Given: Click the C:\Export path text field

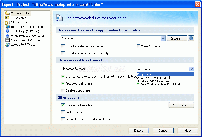Looking at the screenshot, I should click(x=111, y=38).
